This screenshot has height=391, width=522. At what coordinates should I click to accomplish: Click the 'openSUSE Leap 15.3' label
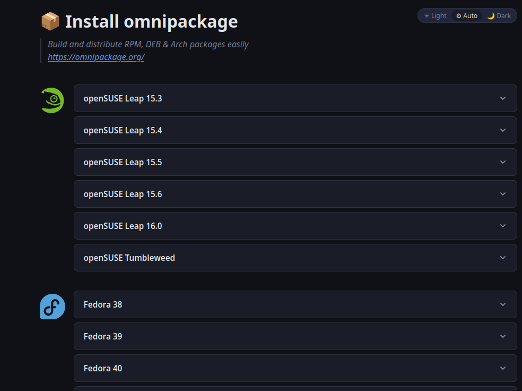[x=123, y=99]
